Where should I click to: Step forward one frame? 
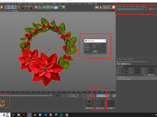pyautogui.click(x=76, y=96)
